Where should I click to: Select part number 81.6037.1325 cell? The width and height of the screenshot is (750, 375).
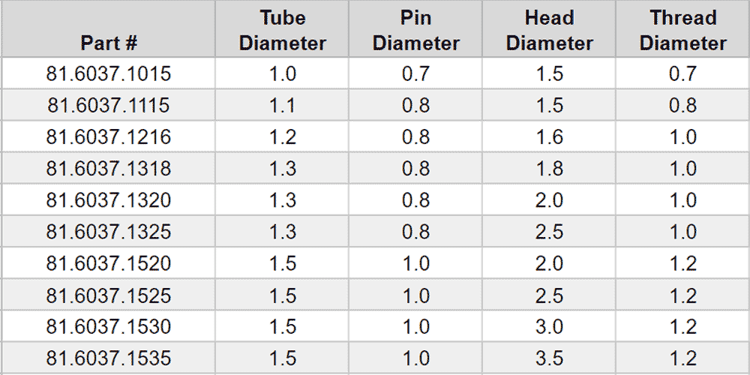click(109, 231)
